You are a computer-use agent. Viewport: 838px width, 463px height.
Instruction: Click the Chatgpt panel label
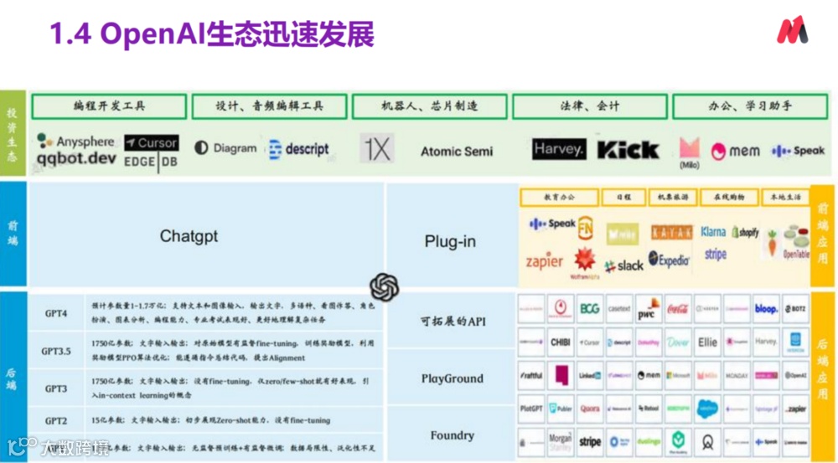coord(189,236)
